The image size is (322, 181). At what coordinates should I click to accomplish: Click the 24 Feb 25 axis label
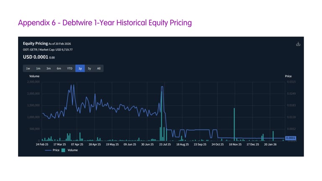pos(43,145)
